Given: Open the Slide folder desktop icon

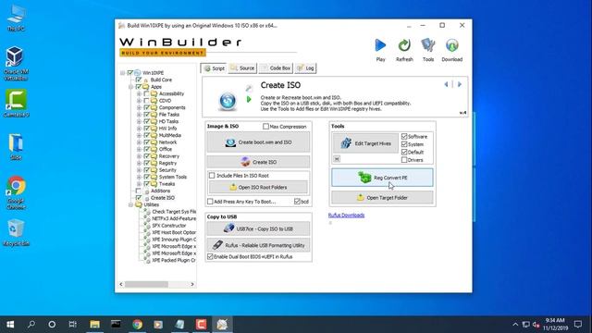Looking at the screenshot, I should coord(16,147).
